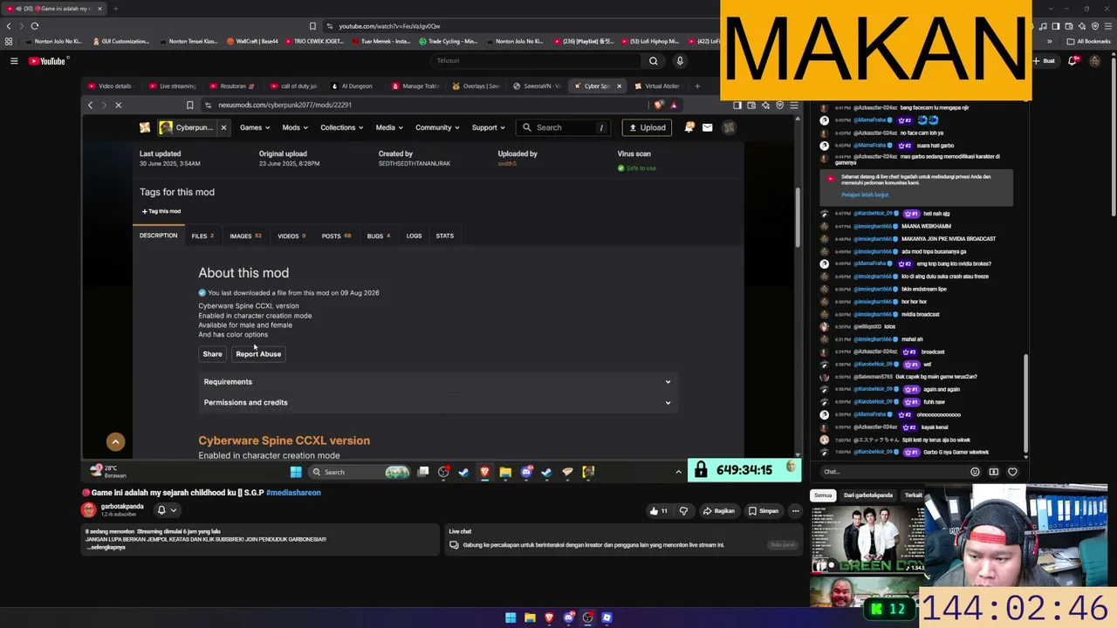
Task: Open the #mediashareon hashtag link
Action: tap(293, 493)
